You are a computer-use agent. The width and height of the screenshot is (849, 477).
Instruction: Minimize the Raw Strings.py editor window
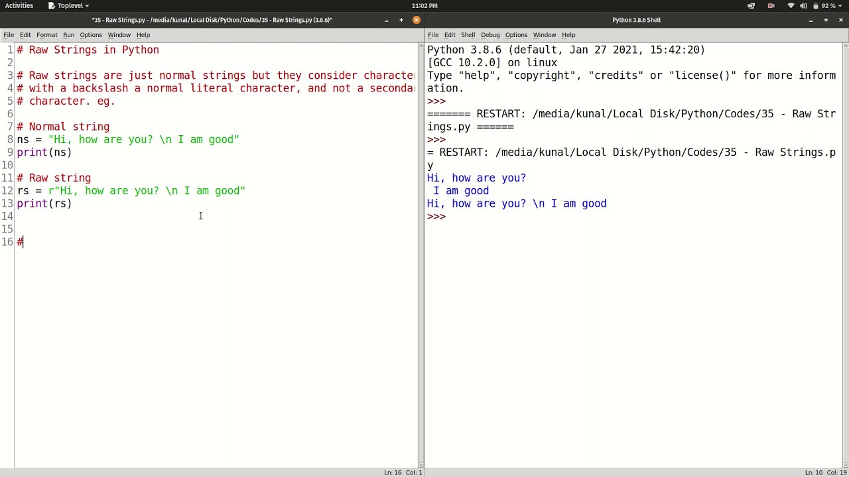(386, 20)
